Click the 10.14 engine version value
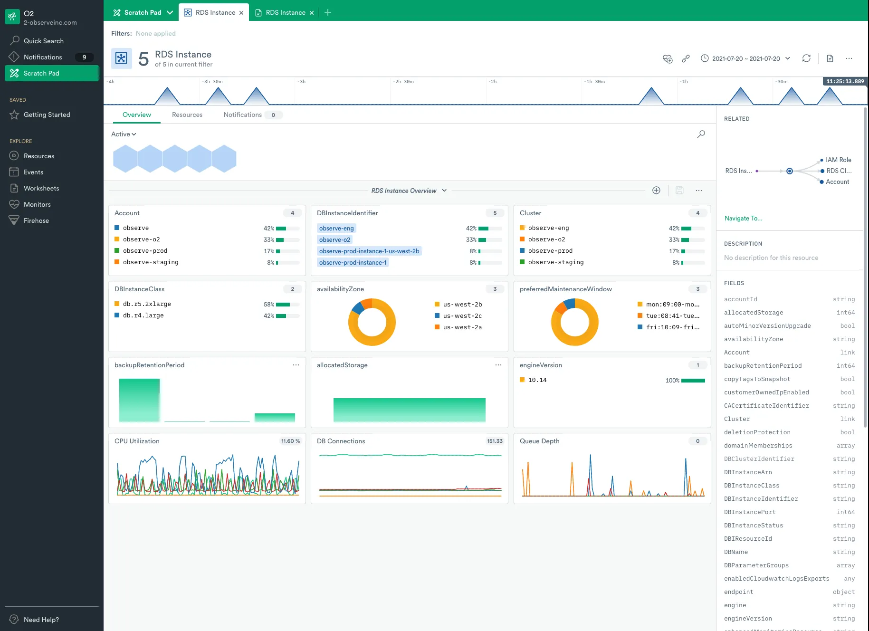The image size is (869, 631). tap(537, 380)
